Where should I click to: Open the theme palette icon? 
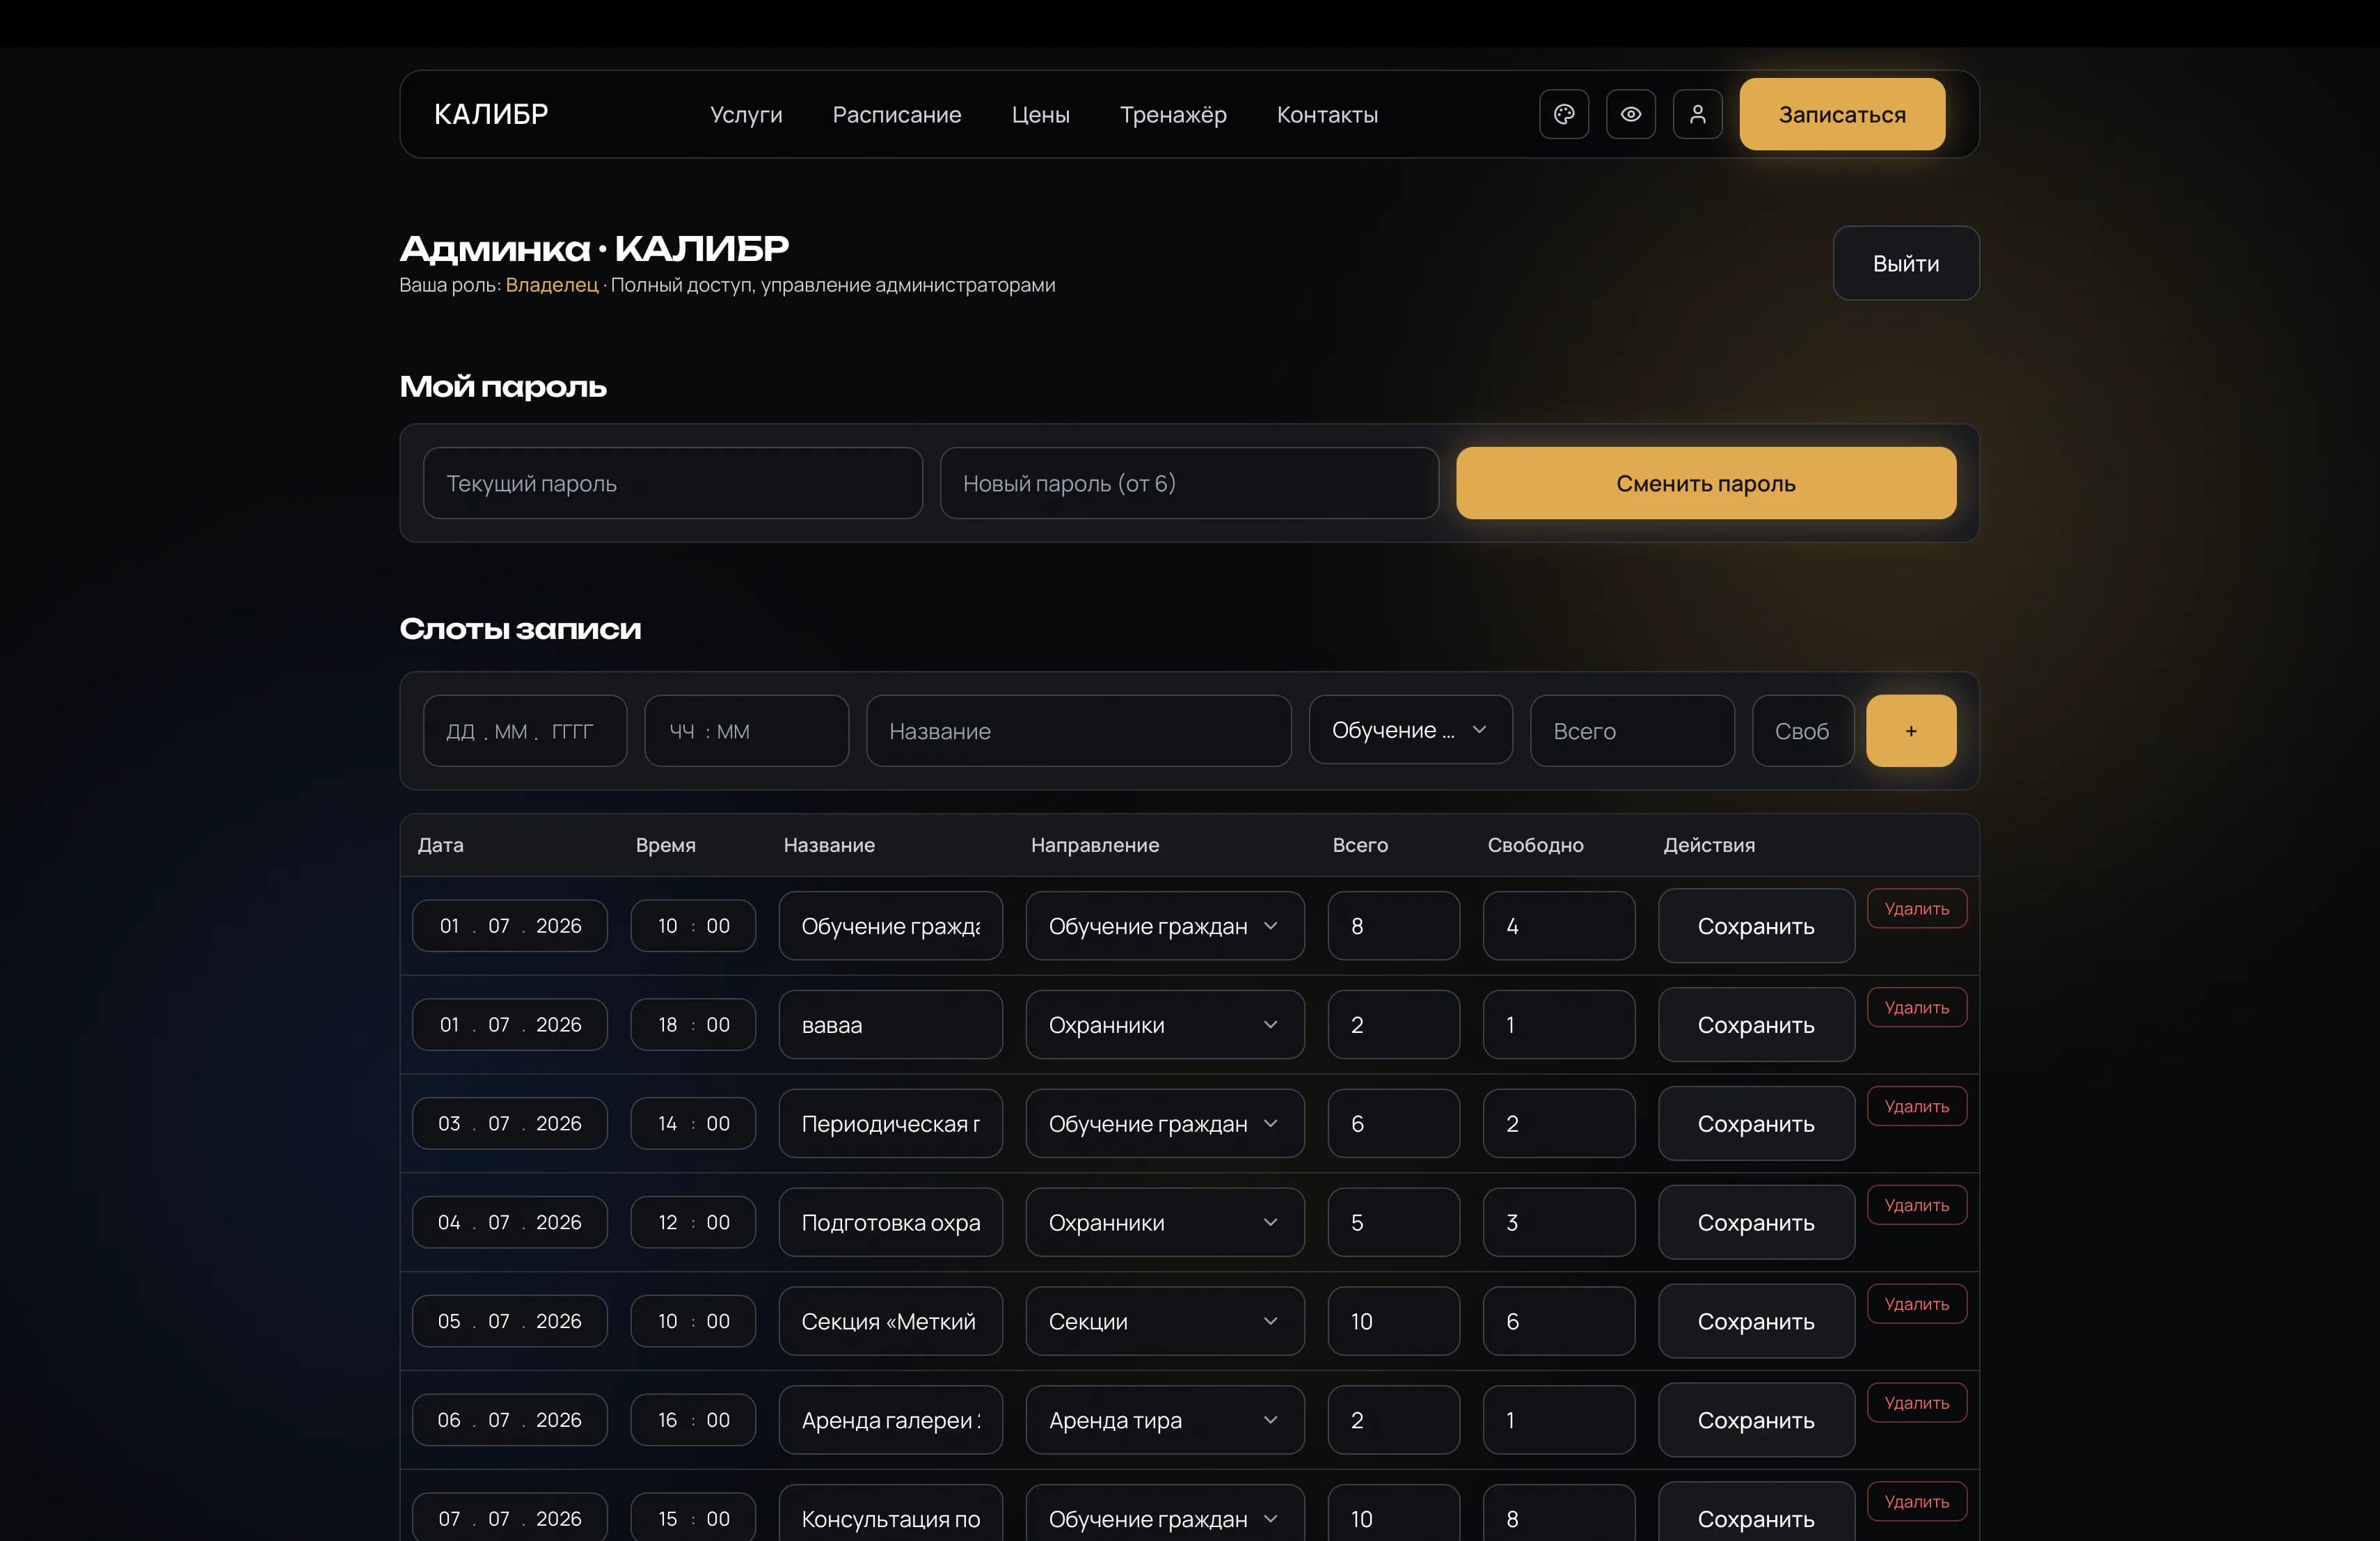(x=1564, y=114)
